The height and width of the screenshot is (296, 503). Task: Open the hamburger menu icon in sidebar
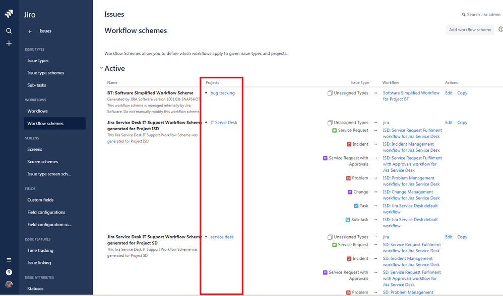coord(9,260)
